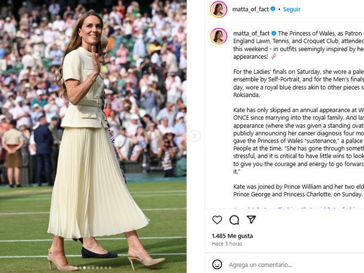Select the last carousel dot indicator
The height and width of the screenshot is (273, 364).
pos(110,268)
